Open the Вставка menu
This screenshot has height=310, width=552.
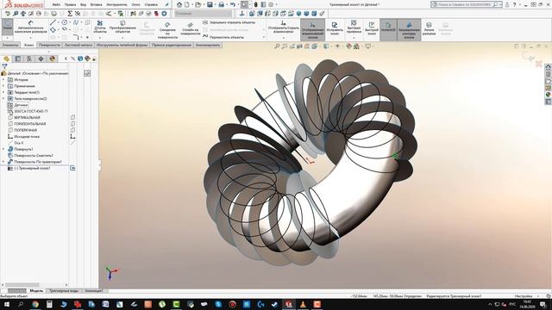(x=96, y=5)
